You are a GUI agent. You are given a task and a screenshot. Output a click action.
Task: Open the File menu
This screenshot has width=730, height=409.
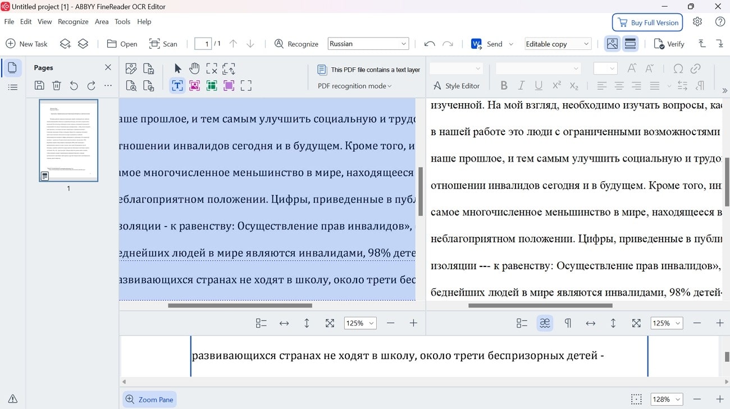coord(9,21)
